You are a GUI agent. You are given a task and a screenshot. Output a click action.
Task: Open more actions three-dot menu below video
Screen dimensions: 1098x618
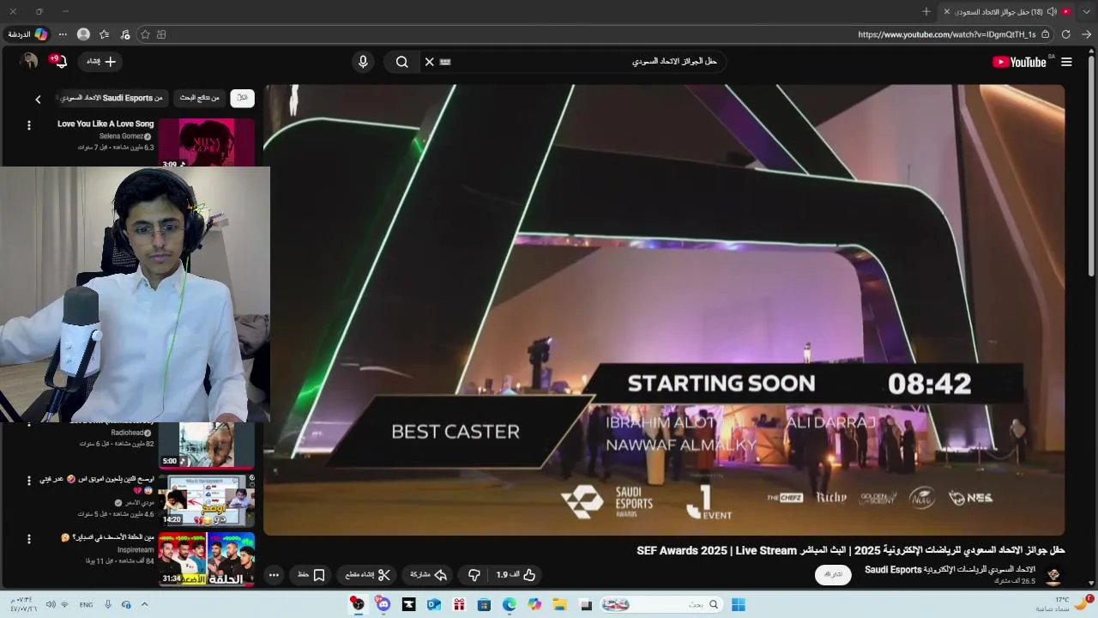(x=274, y=575)
